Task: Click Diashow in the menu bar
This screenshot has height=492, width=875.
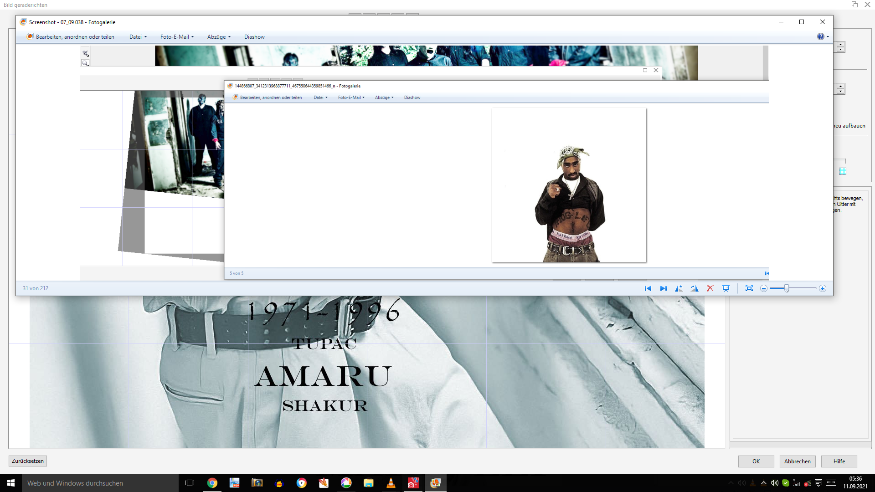Action: click(x=254, y=37)
